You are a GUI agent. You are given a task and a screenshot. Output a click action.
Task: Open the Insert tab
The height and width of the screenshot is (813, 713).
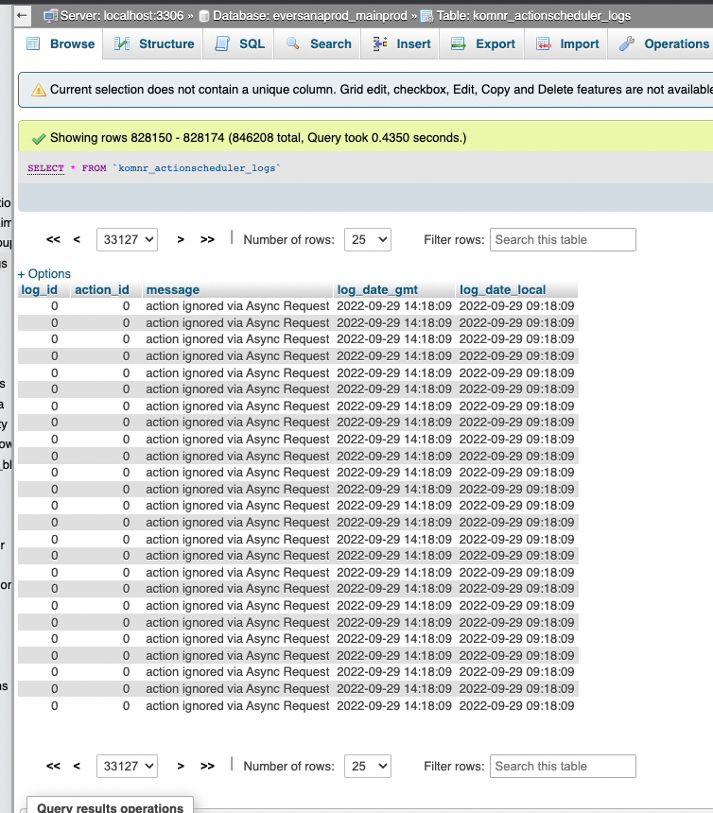[402, 44]
